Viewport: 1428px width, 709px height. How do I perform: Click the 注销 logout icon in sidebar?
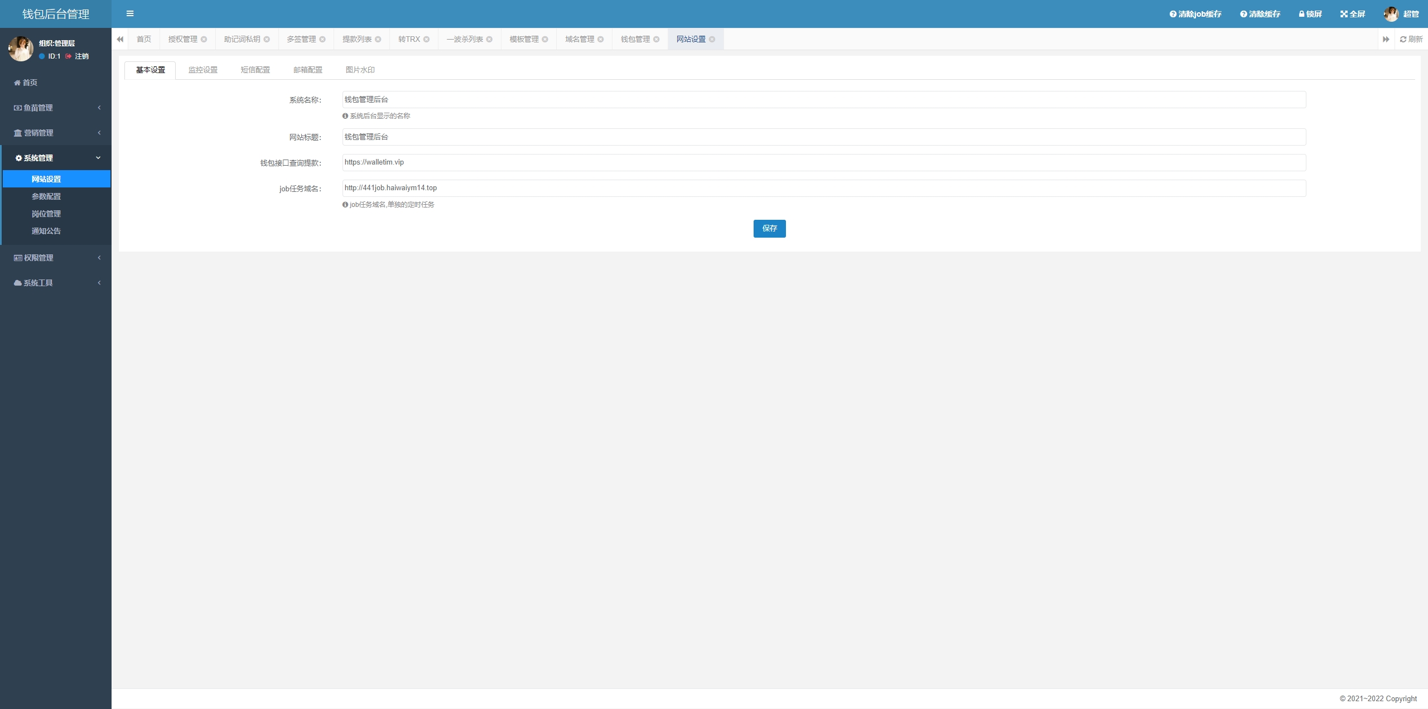pos(69,56)
